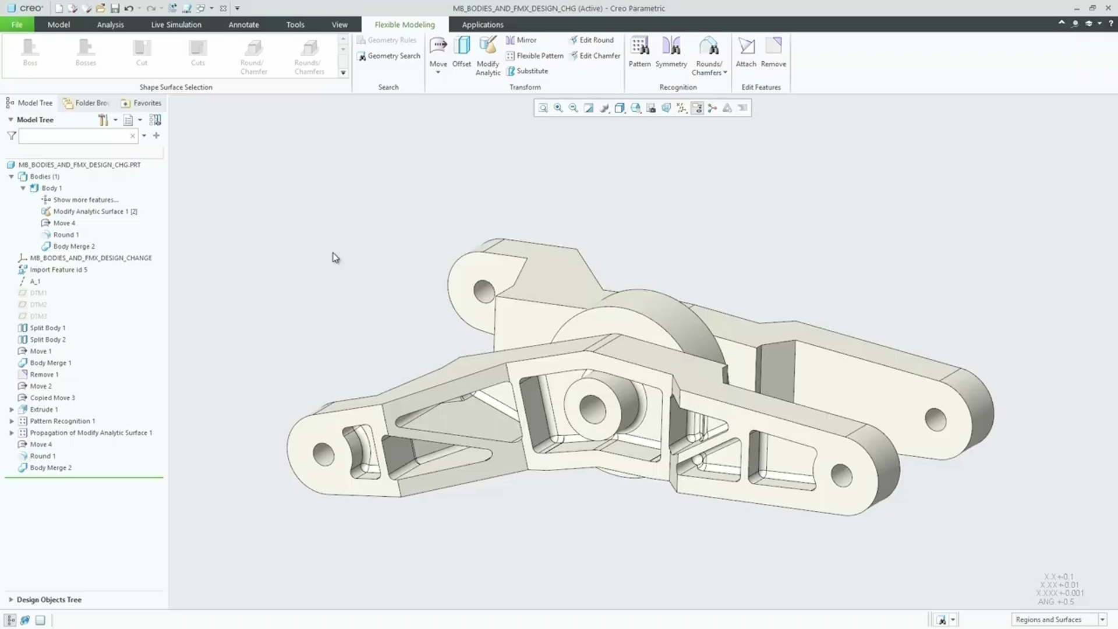The image size is (1118, 629).
Task: Switch to the Applications tab
Action: click(482, 24)
